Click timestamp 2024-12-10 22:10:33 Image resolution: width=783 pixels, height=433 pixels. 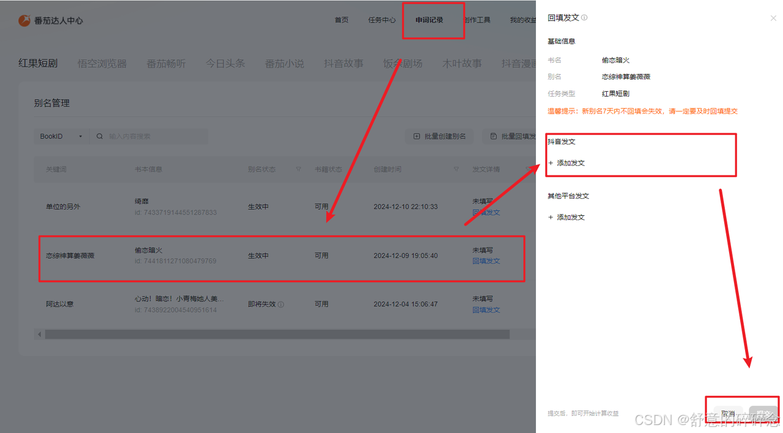point(406,207)
